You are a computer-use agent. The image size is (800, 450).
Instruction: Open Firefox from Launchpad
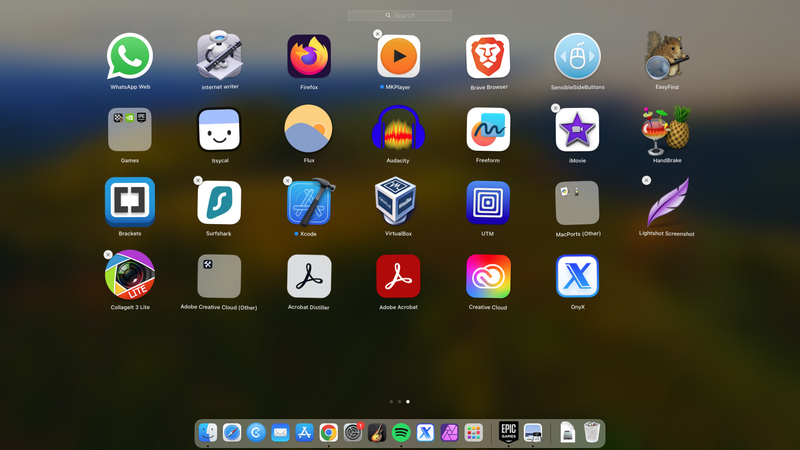pyautogui.click(x=309, y=56)
